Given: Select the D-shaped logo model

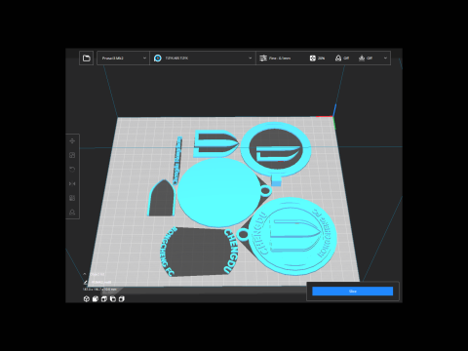Looking at the screenshot, I should (x=216, y=143).
